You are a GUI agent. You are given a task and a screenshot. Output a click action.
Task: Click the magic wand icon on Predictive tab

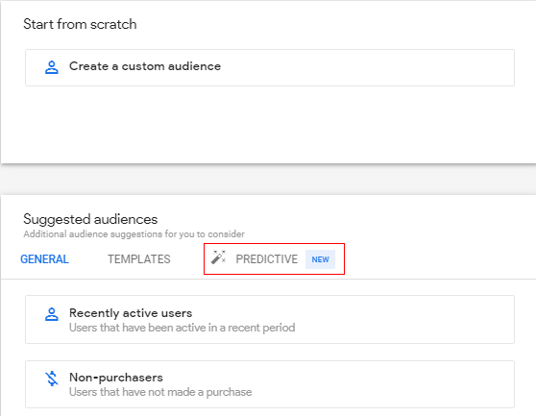click(218, 257)
